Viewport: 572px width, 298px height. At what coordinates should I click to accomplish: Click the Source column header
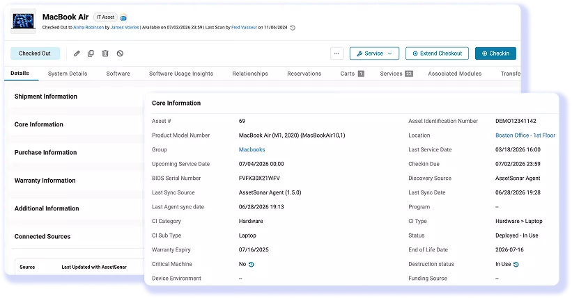[27, 267]
